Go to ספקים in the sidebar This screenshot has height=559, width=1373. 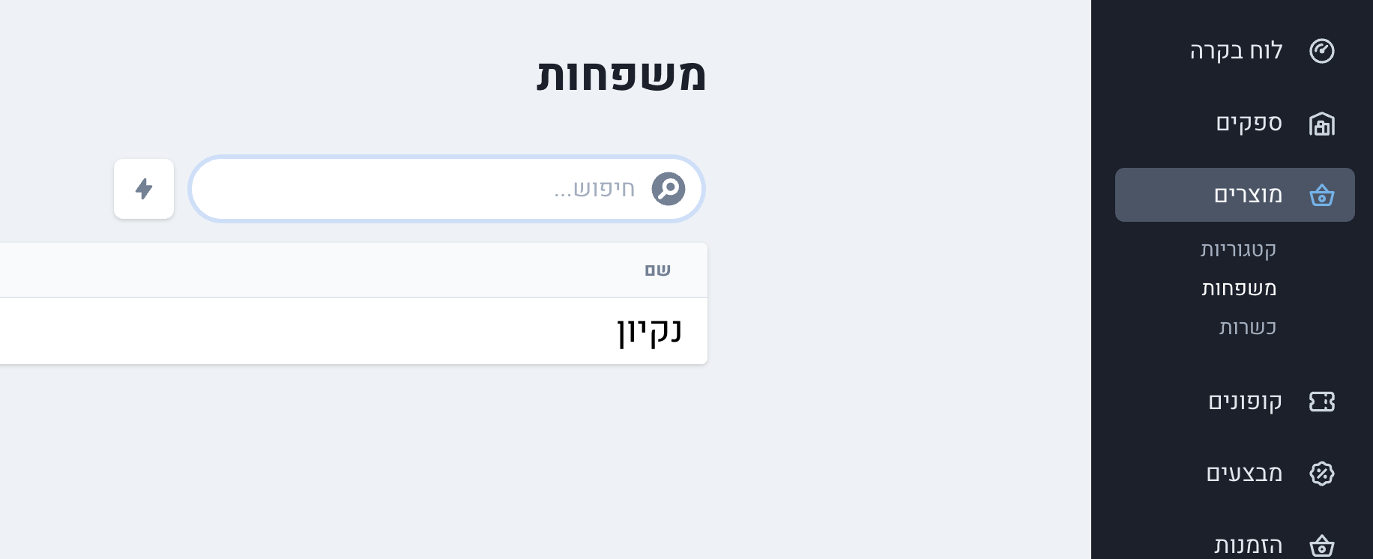coord(1249,123)
